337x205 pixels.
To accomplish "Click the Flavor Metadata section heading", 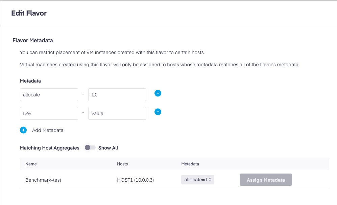I will point(33,41).
